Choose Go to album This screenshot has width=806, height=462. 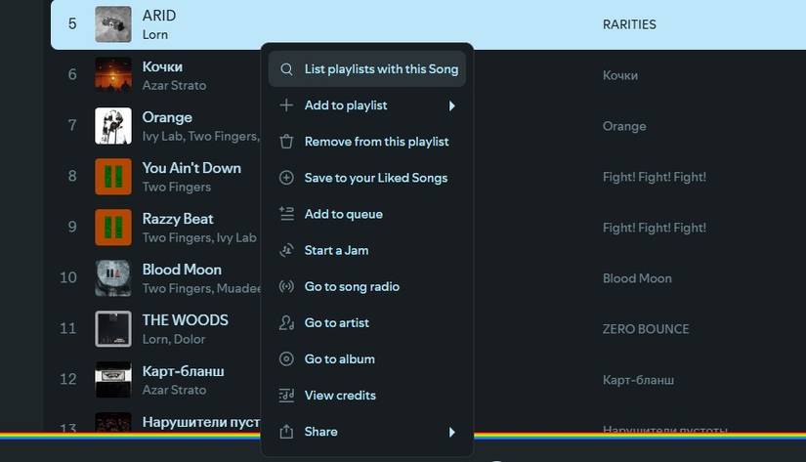367,358
